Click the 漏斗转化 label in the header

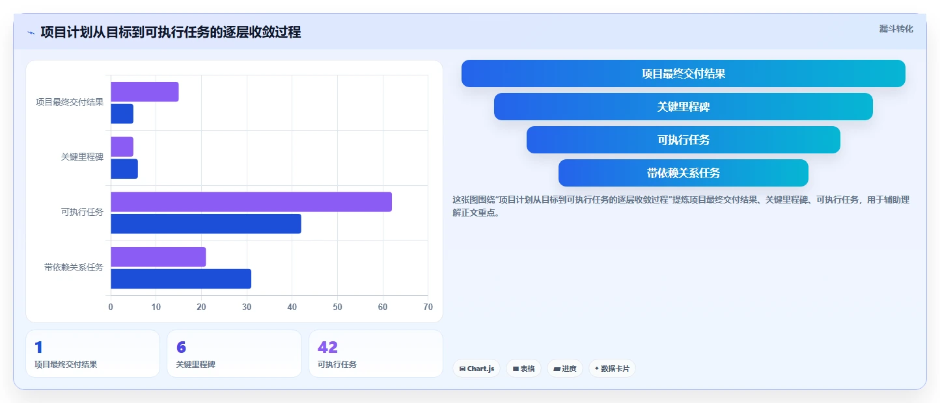tap(896, 29)
